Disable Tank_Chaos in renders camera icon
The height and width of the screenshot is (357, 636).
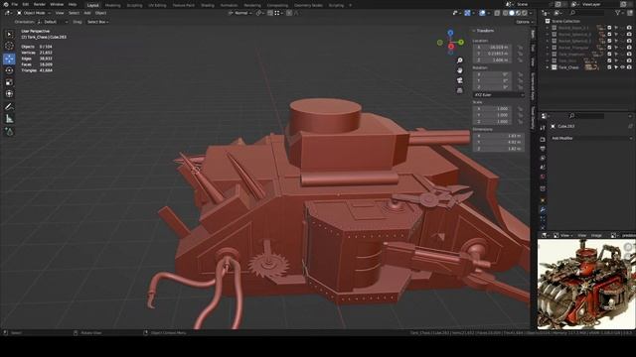click(x=629, y=67)
